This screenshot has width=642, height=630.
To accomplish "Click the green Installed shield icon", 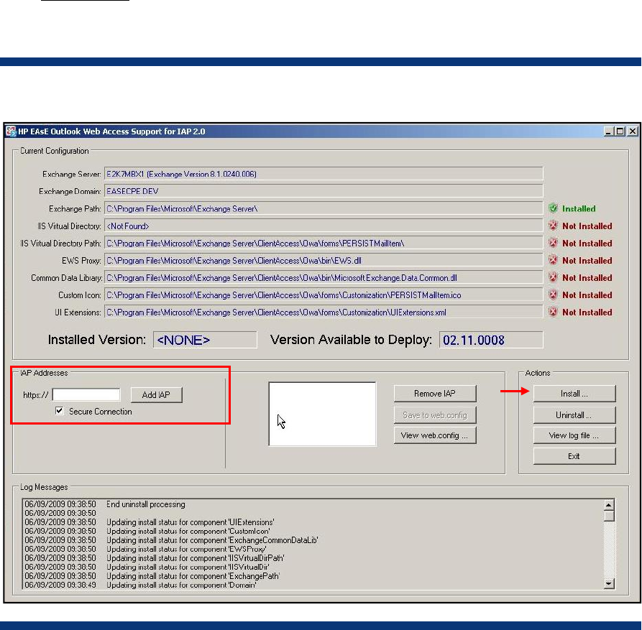I will pyautogui.click(x=553, y=208).
